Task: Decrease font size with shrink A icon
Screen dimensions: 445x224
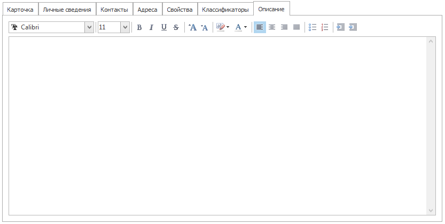Action: click(x=204, y=27)
